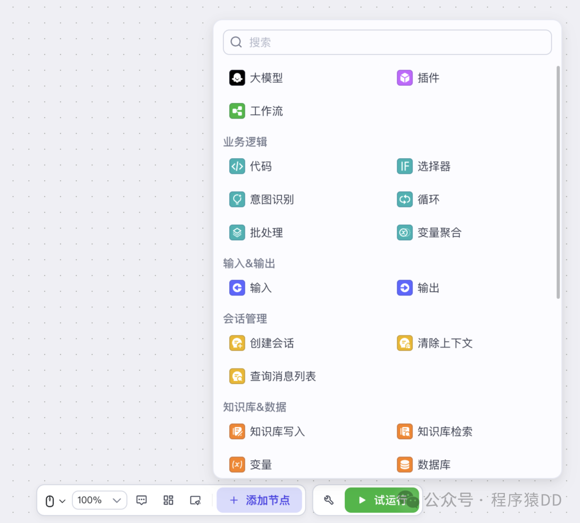Add the 清除上下文 node
The width and height of the screenshot is (580, 523).
434,343
